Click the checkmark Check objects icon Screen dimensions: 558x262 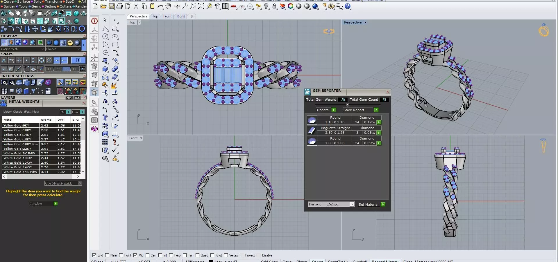(x=115, y=150)
